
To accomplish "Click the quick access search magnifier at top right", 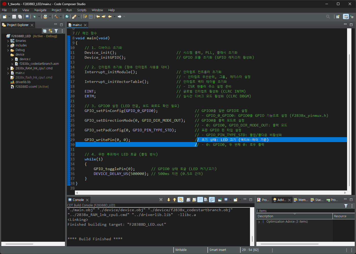I will (x=328, y=17).
